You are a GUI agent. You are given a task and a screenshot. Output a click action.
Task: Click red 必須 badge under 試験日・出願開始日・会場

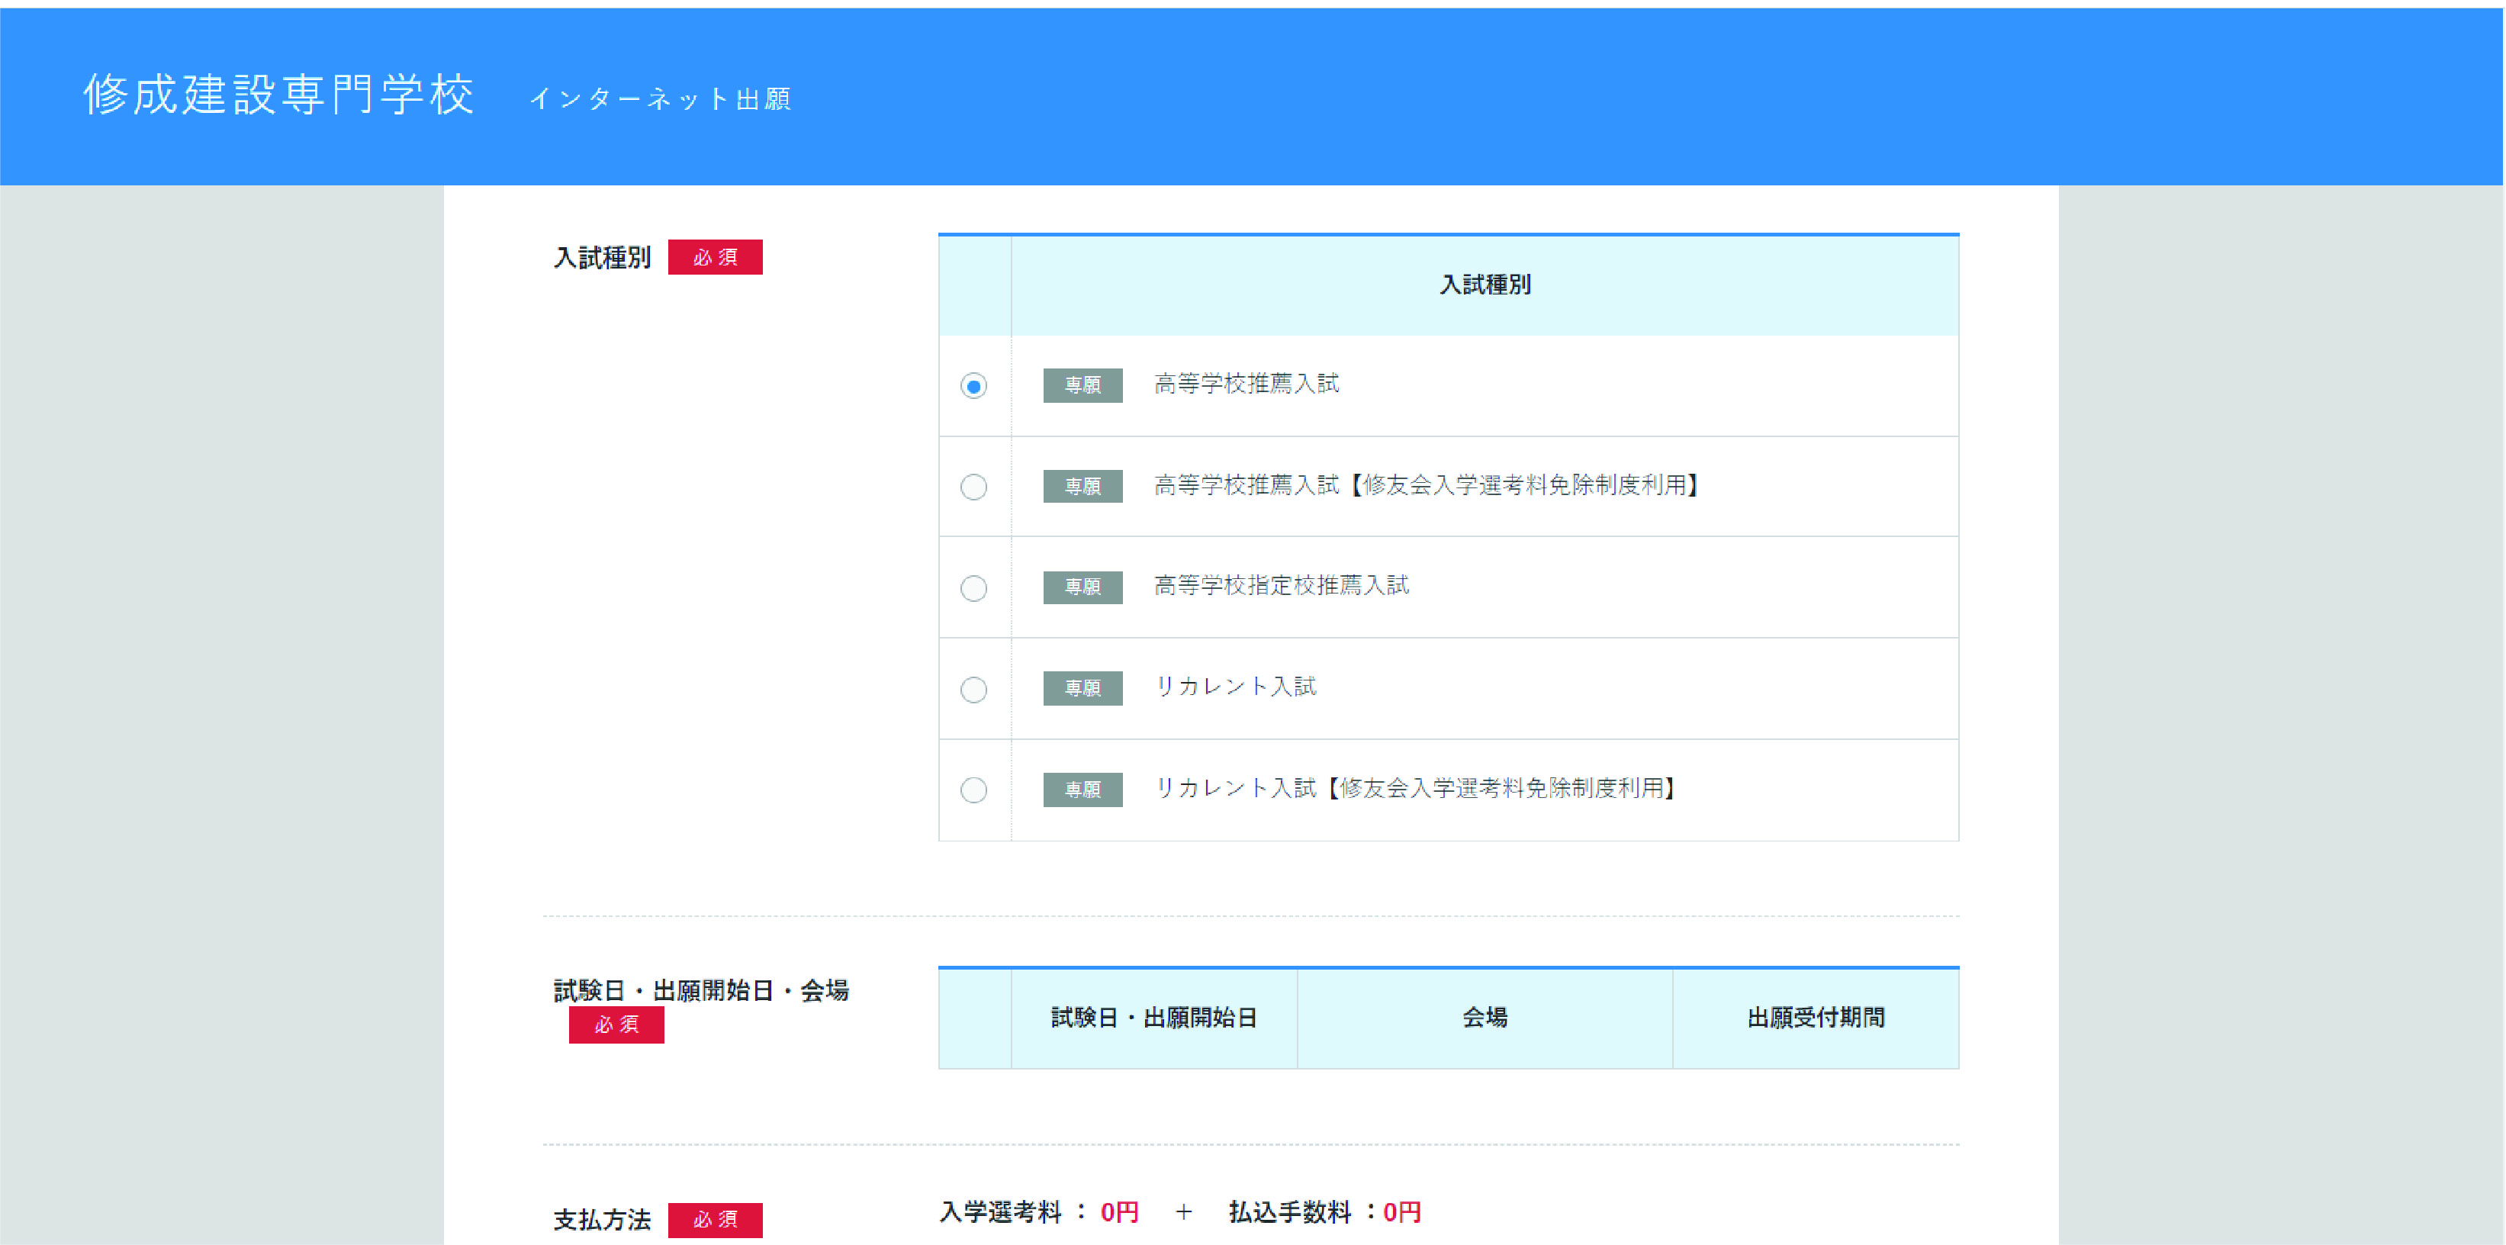[616, 1025]
